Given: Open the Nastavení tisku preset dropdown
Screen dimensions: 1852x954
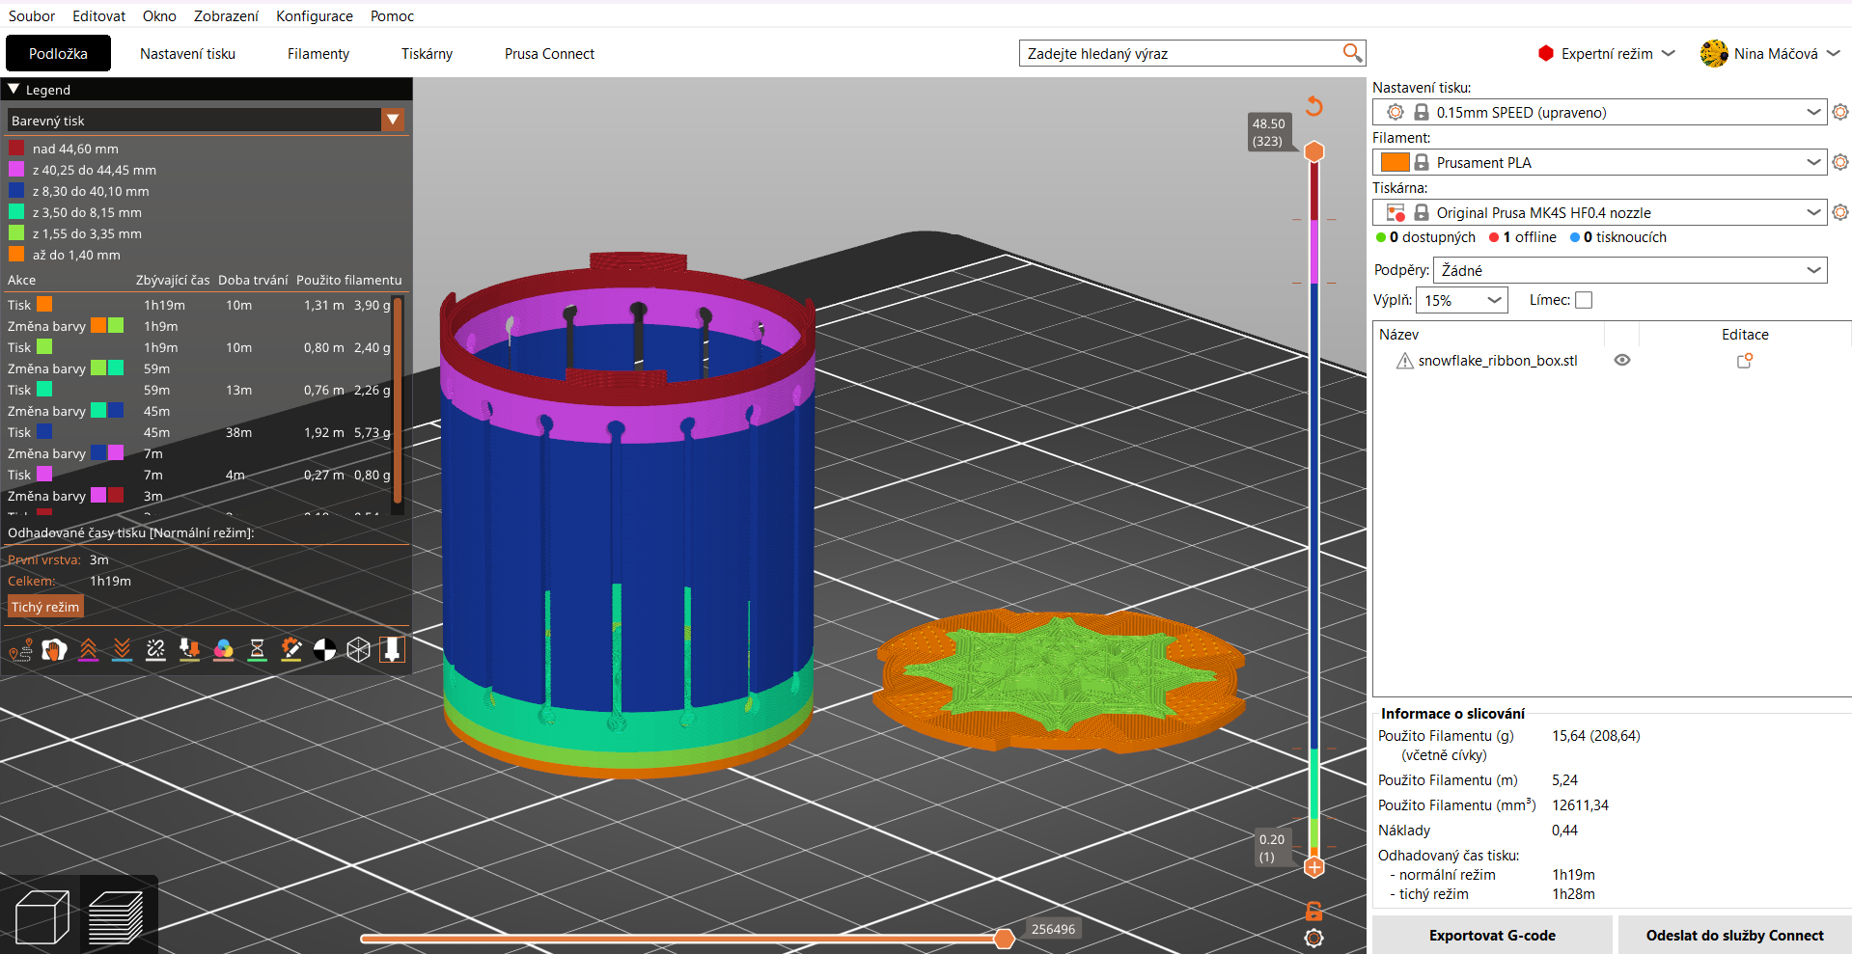Looking at the screenshot, I should (1600, 112).
